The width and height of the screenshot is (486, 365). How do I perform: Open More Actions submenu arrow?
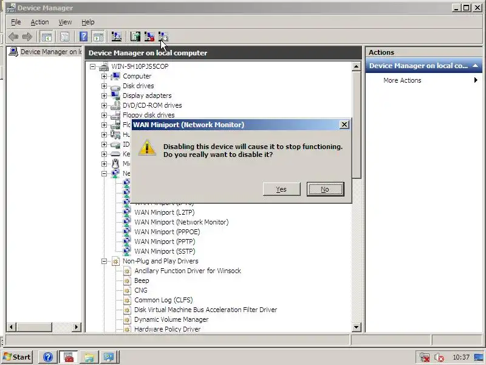point(476,80)
